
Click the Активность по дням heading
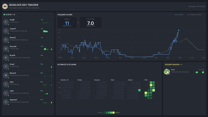[67, 64]
